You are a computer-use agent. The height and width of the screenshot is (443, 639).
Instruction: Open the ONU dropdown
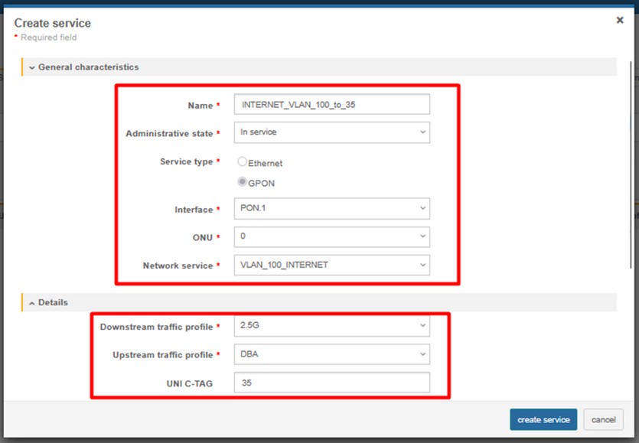pos(331,236)
